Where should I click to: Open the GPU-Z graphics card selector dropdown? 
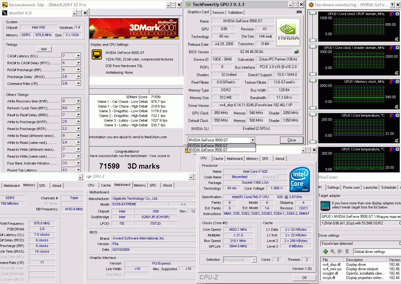click(253, 140)
